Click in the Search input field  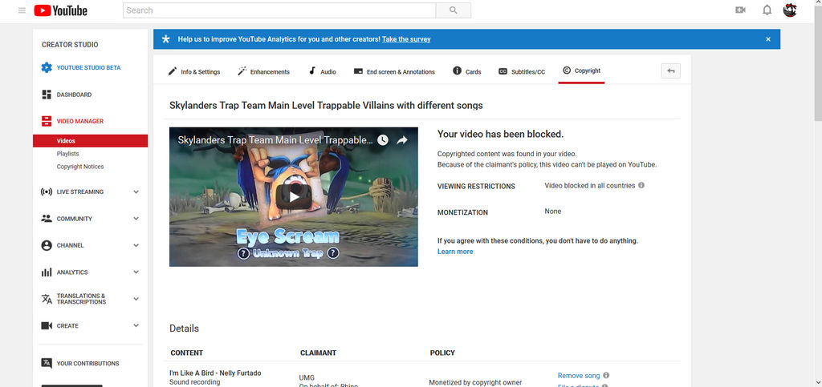tap(279, 10)
